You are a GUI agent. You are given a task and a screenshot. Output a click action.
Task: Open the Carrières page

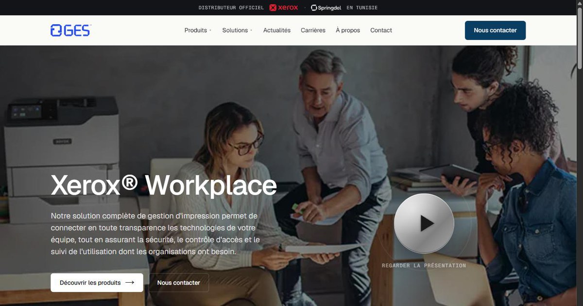pos(313,30)
